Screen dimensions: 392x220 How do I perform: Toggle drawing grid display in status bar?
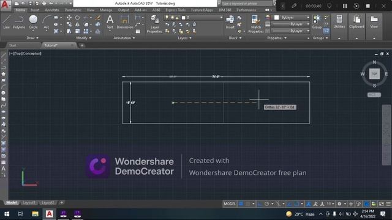(x=241, y=204)
